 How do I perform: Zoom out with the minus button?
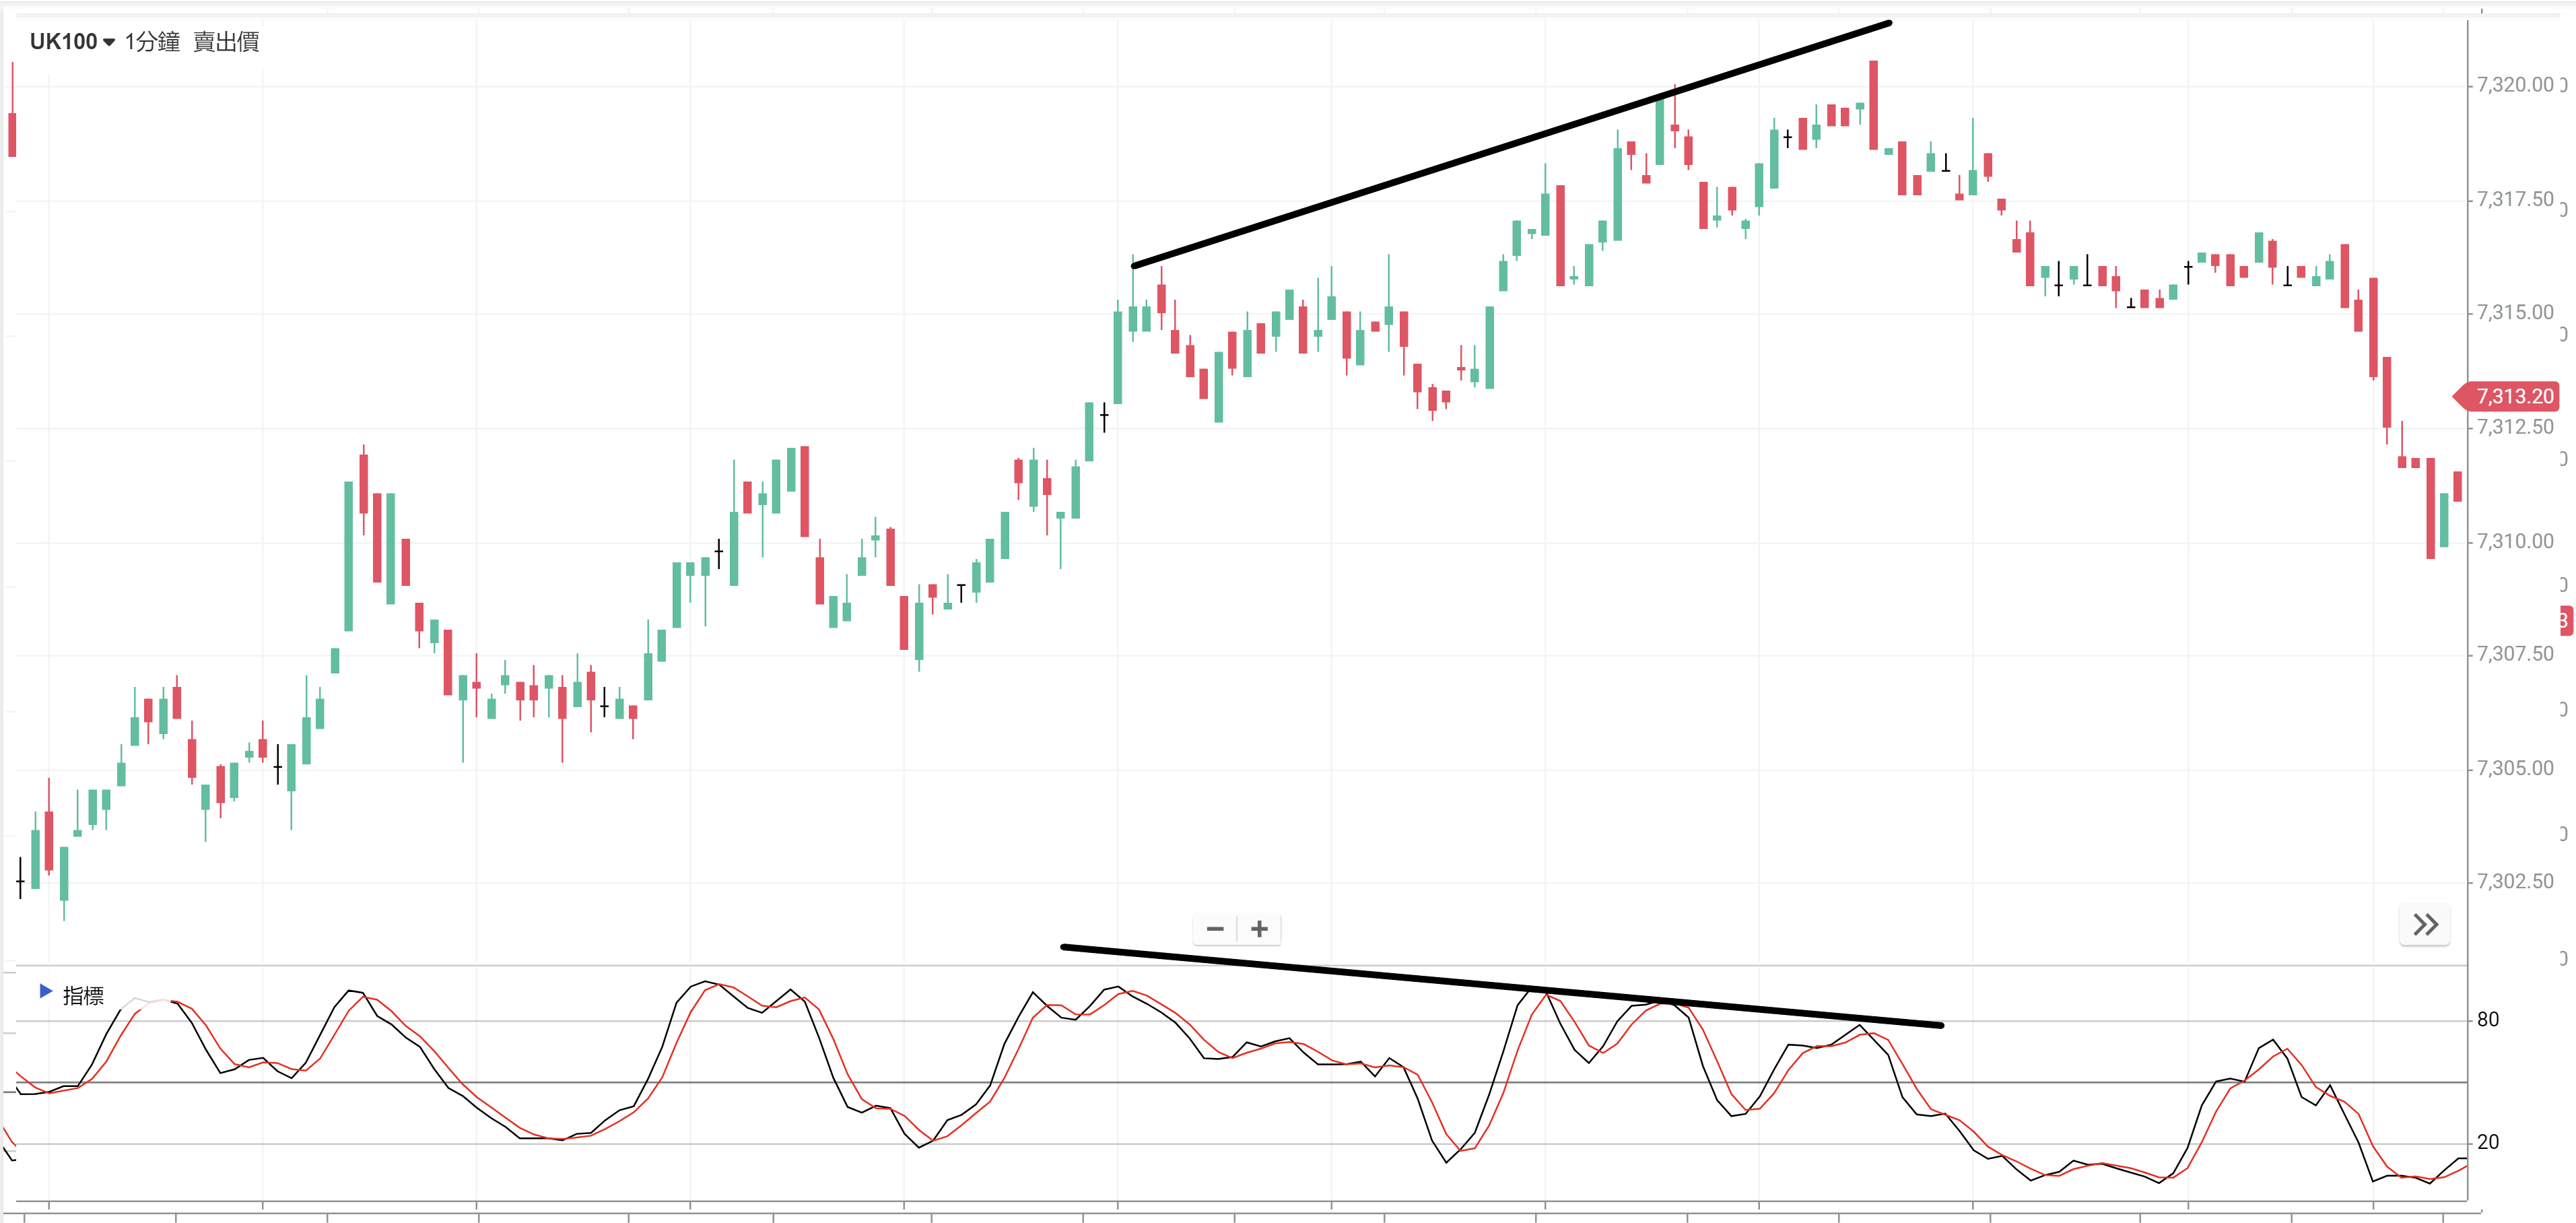click(1215, 929)
